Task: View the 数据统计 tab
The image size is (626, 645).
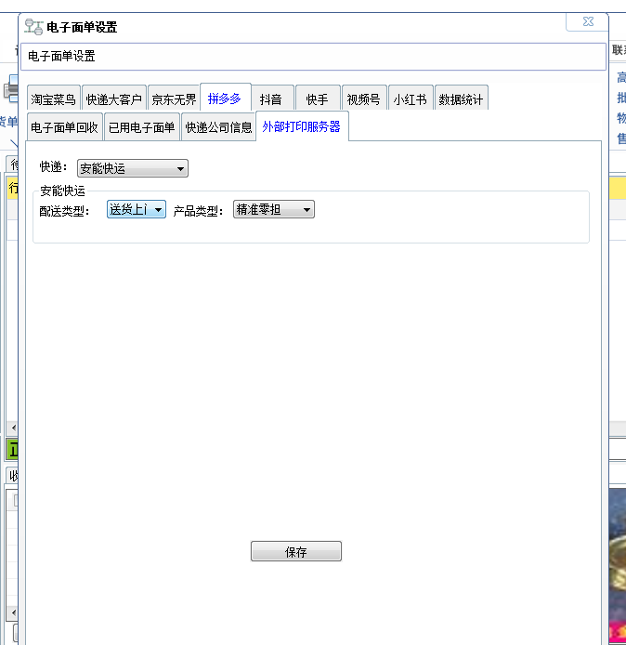Action: click(x=461, y=99)
